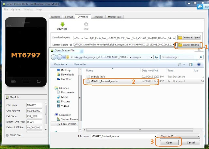Click the Extern RAM Size field

click(x=34, y=127)
